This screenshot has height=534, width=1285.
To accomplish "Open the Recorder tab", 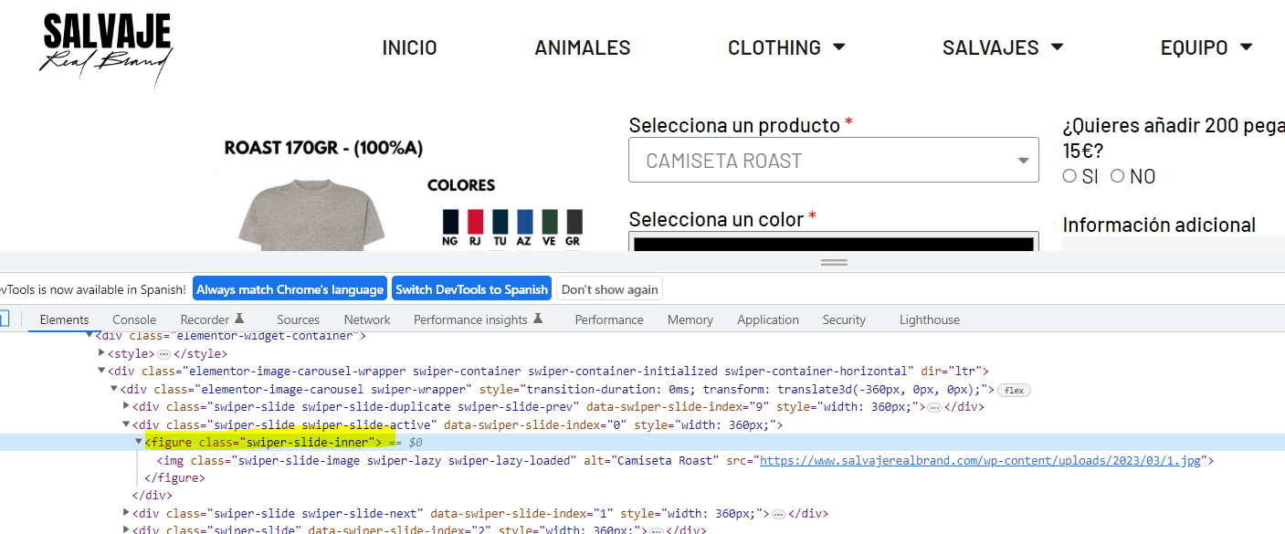I will tap(213, 319).
